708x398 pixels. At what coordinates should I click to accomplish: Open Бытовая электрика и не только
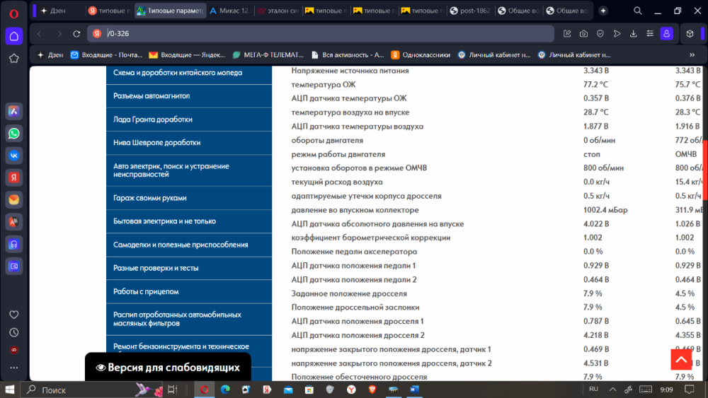189,221
